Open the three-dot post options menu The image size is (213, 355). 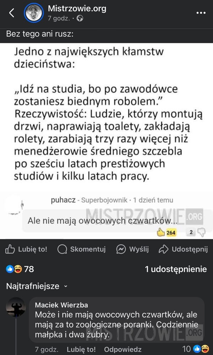pyautogui.click(x=201, y=13)
